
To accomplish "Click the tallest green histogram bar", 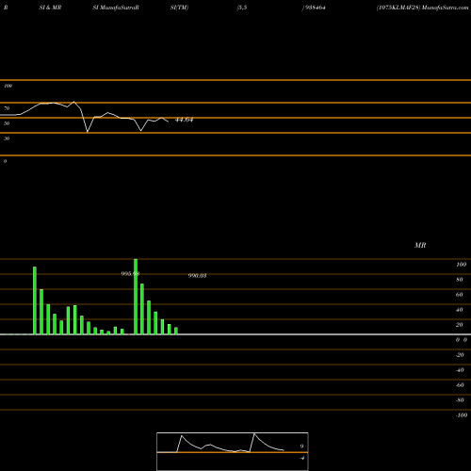I will [136, 297].
